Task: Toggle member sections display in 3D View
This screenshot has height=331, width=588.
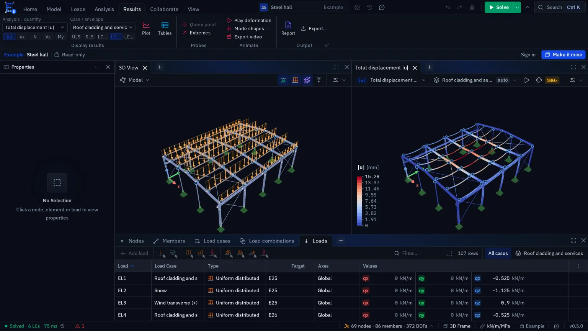Action: tap(307, 80)
